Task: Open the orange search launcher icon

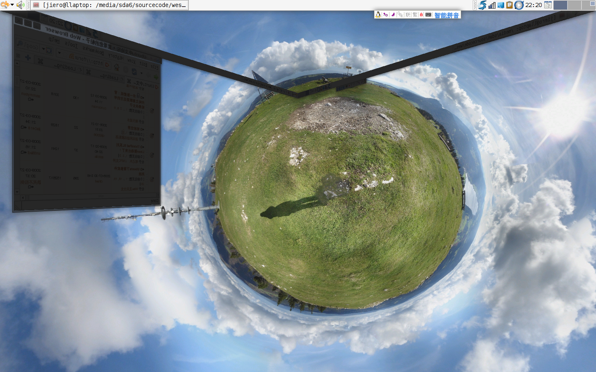Action: 5,5
